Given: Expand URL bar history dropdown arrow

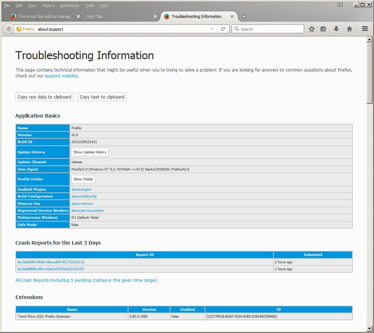Looking at the screenshot, I should coord(212,29).
